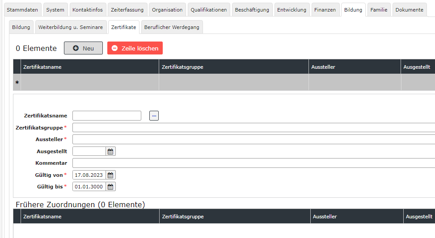Focus the Ausgestellt date field

89,151
